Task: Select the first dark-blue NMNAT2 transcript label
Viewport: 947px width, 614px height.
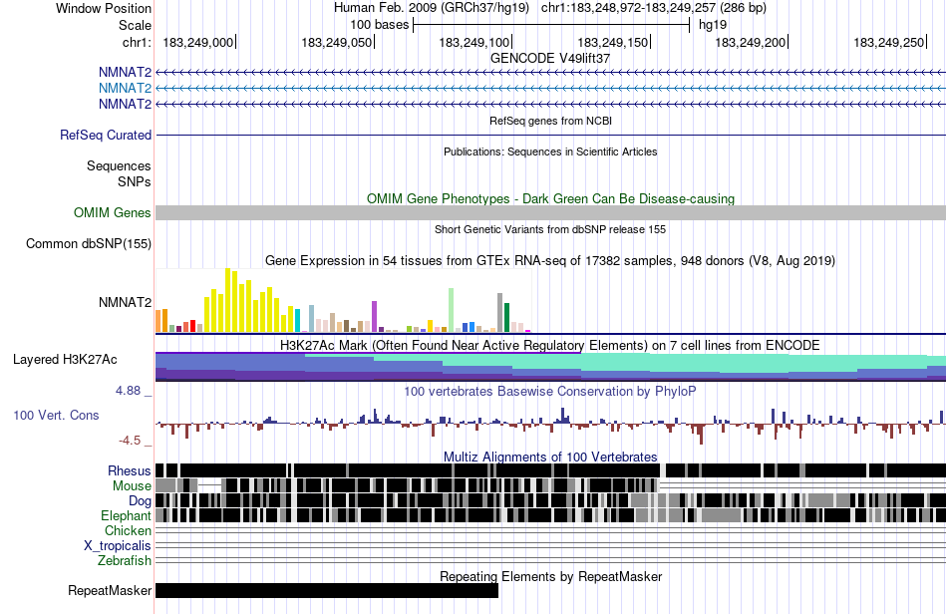Action: 125,73
